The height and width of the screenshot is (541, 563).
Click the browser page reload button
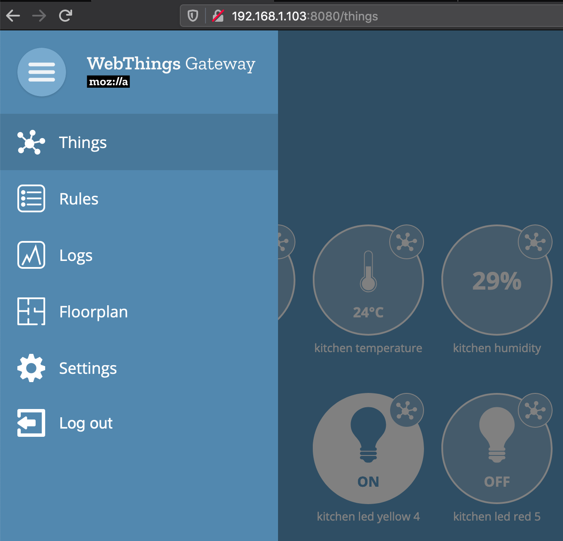66,16
